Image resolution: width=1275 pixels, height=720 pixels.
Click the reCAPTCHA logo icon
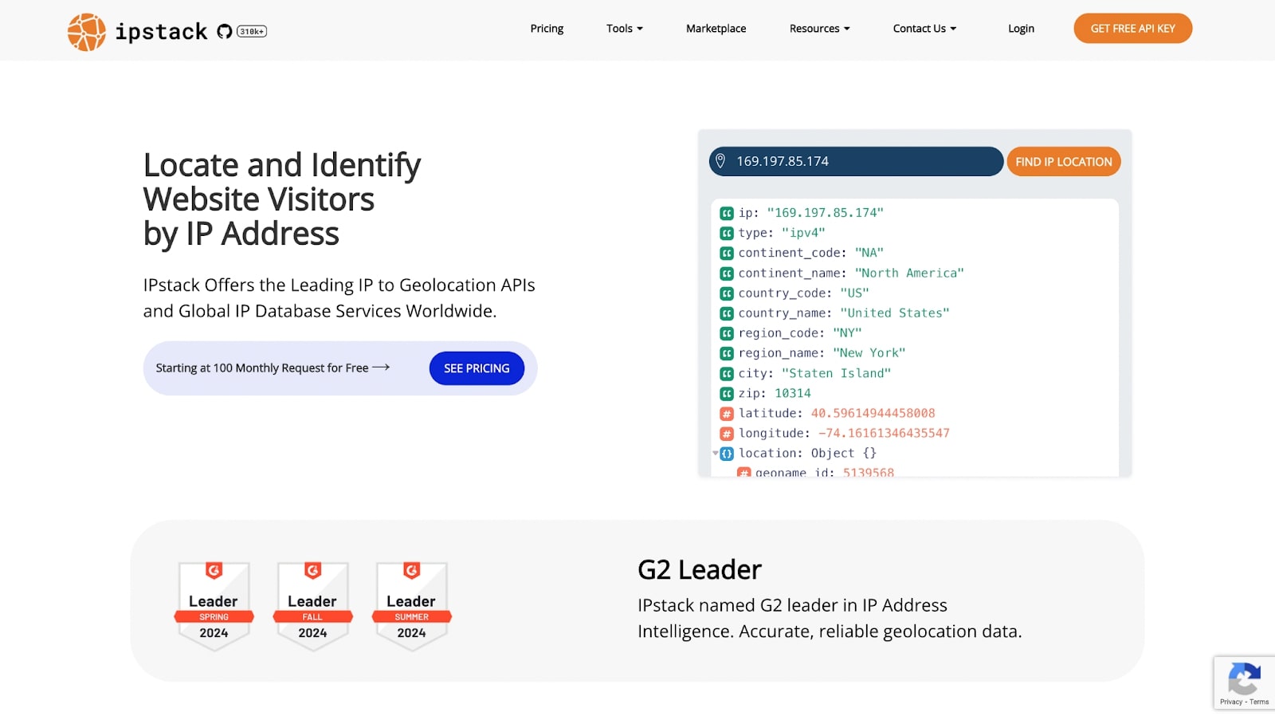1244,679
